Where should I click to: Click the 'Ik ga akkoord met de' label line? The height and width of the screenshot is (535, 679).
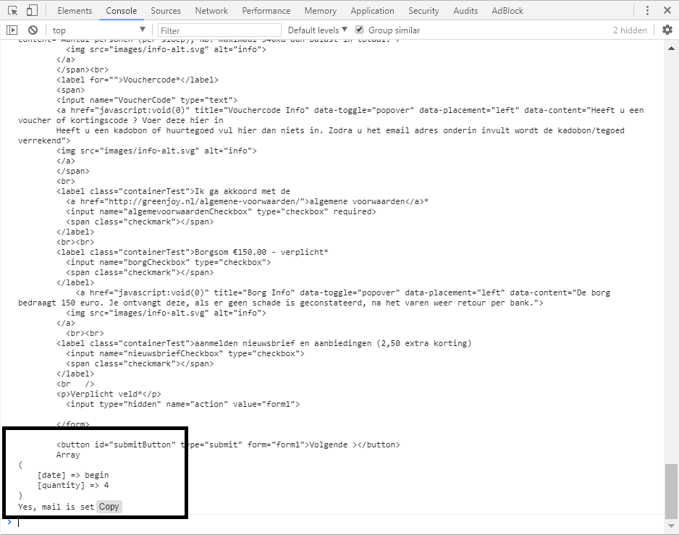pyautogui.click(x=173, y=191)
